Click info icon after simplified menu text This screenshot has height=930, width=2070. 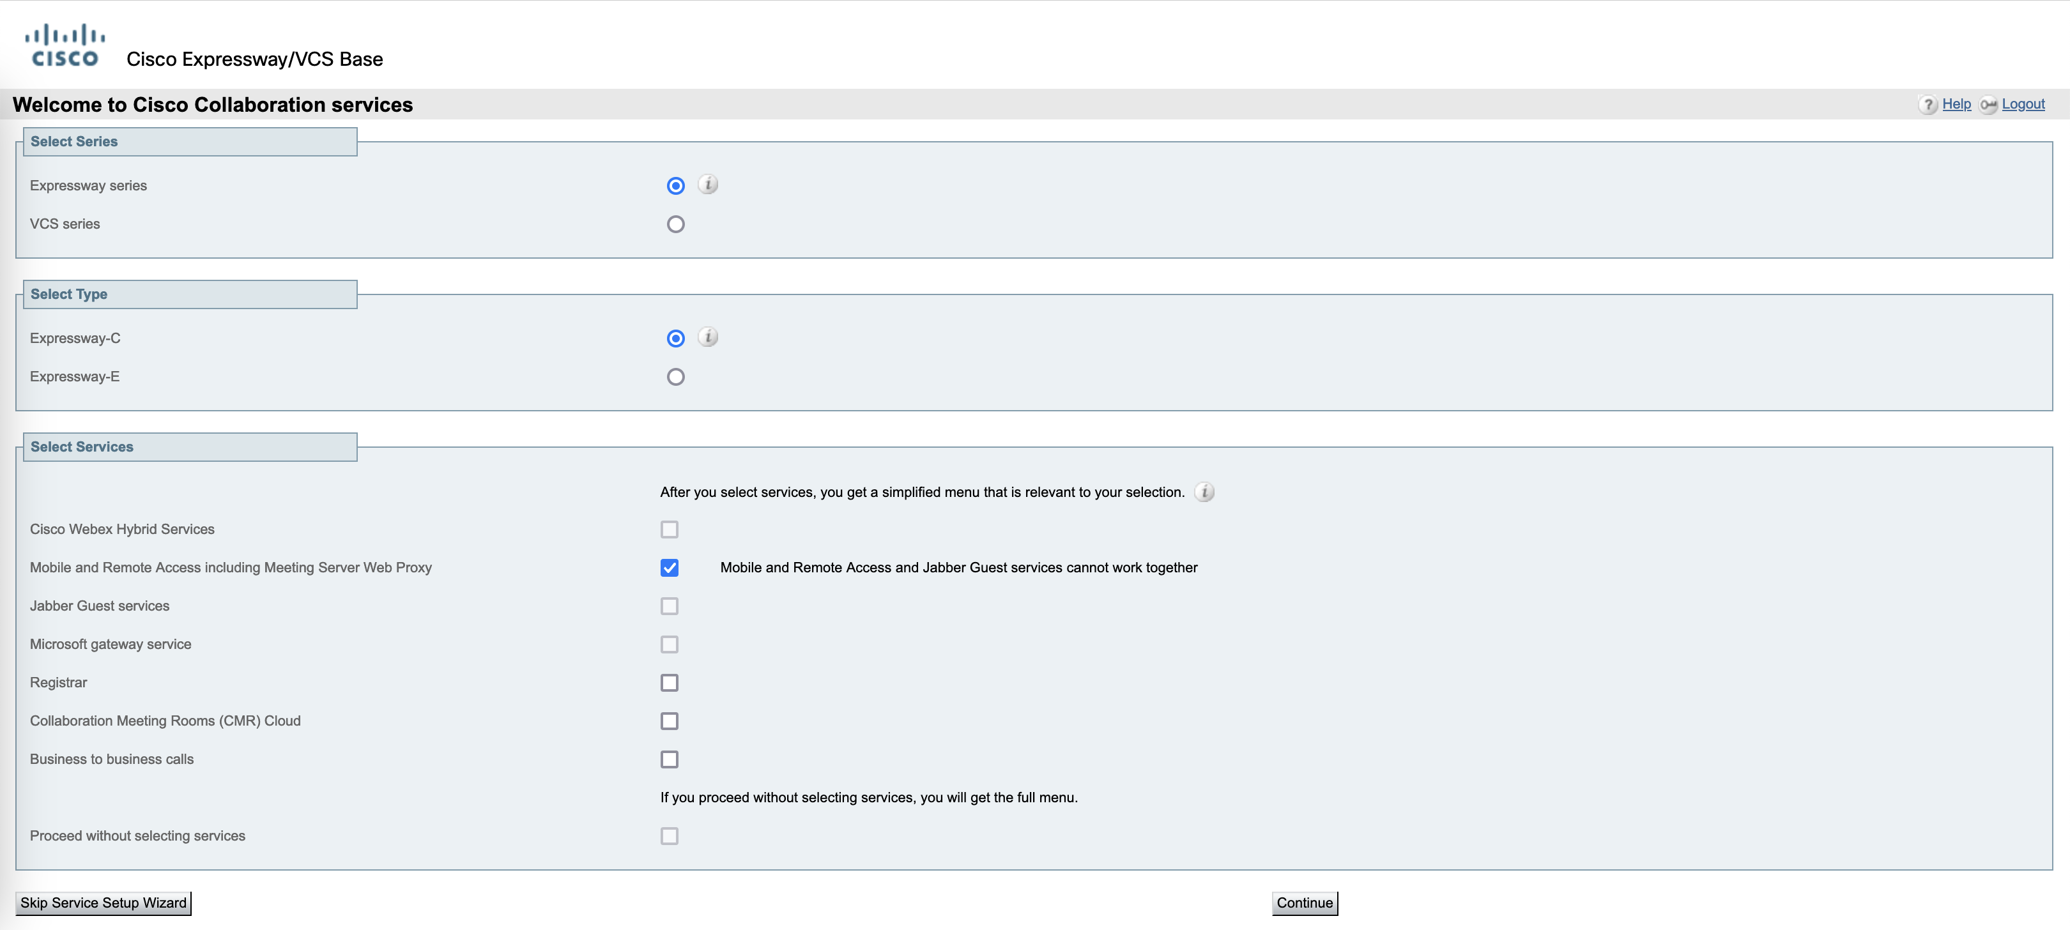(1204, 491)
